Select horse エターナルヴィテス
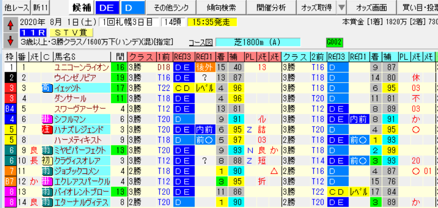Viewport: 438px width, 208px height. tap(81, 202)
